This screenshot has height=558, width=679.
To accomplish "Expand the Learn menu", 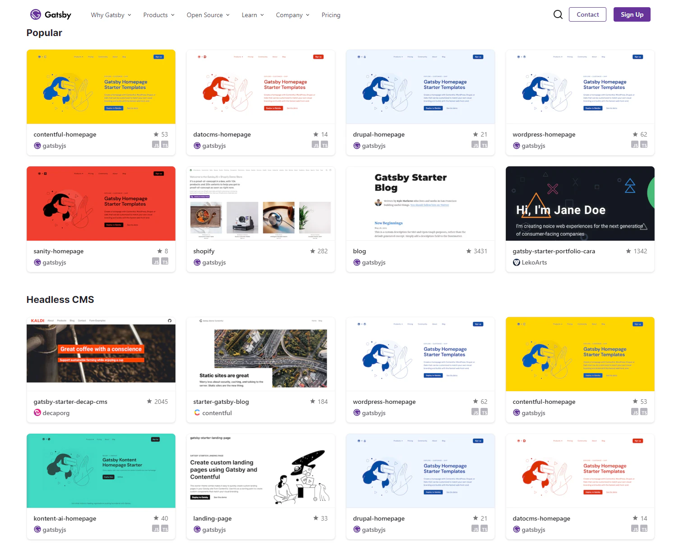I will 253,15.
